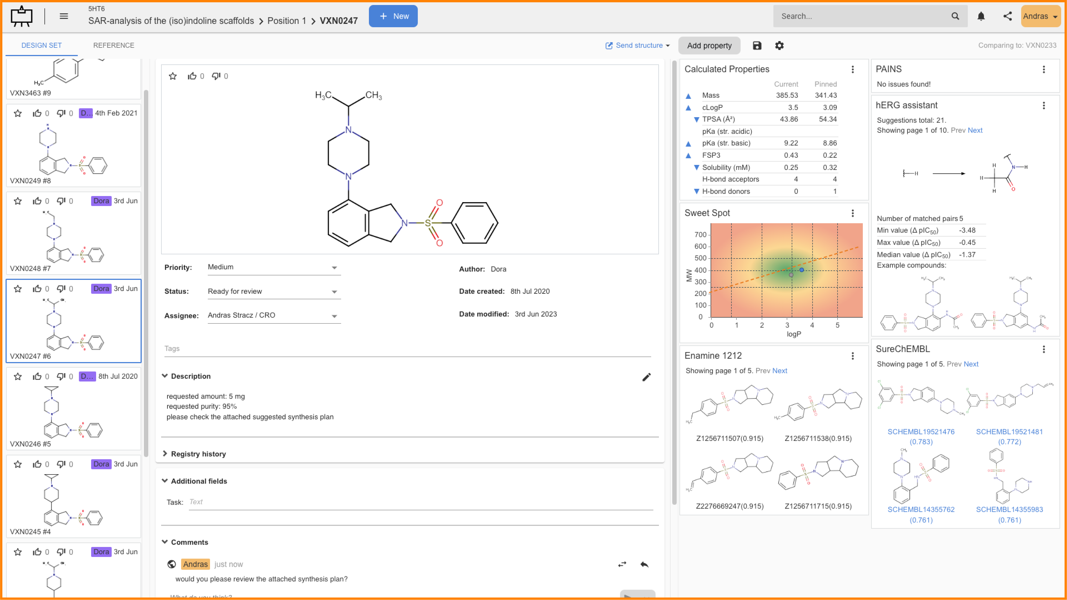The width and height of the screenshot is (1067, 600).
Task: Switch to the REFERENCE tab
Action: (114, 45)
